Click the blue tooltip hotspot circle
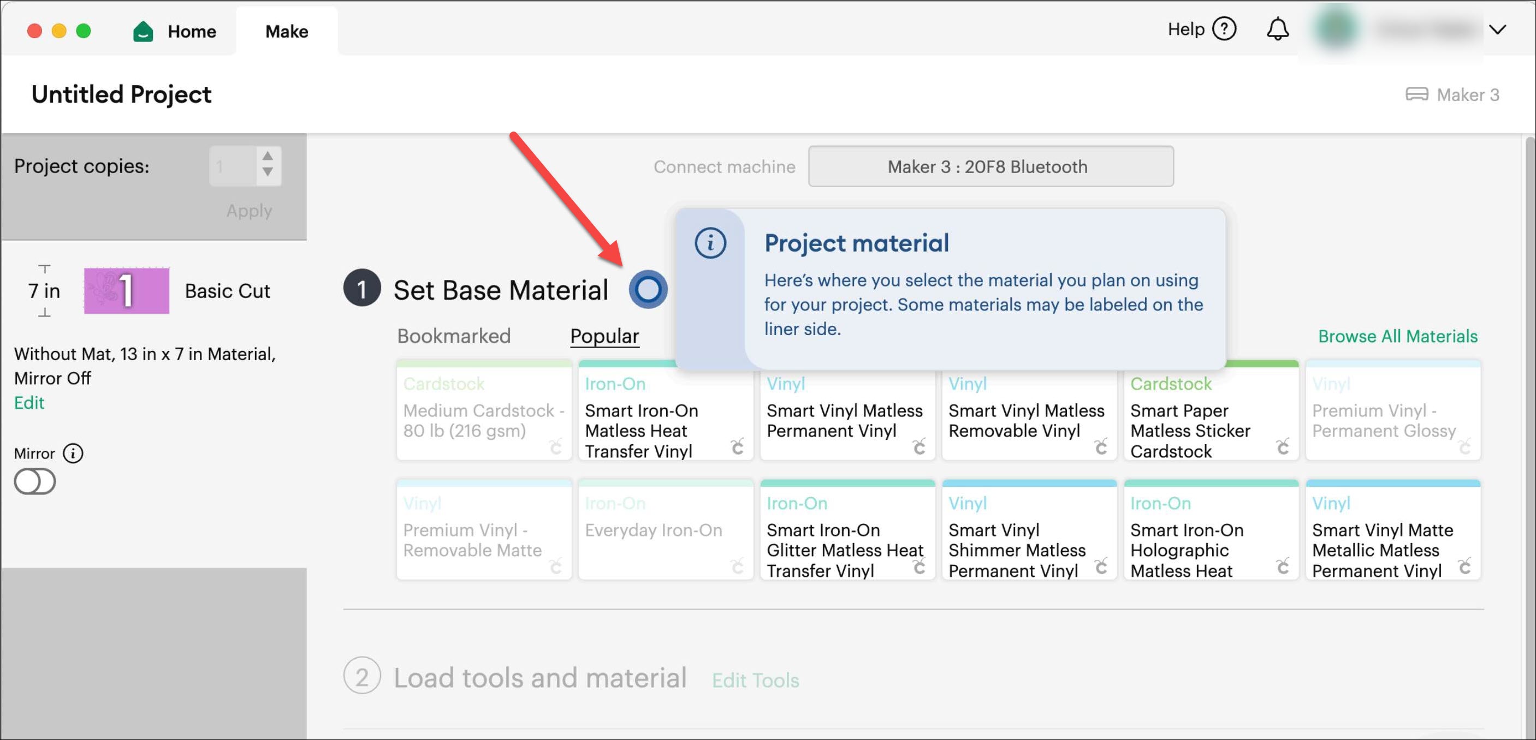Screen dimensions: 1536x740 click(x=648, y=290)
